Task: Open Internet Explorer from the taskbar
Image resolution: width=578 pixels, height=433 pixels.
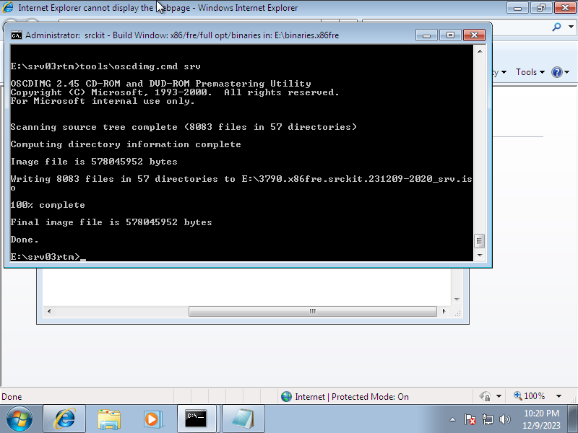Action: click(64, 419)
